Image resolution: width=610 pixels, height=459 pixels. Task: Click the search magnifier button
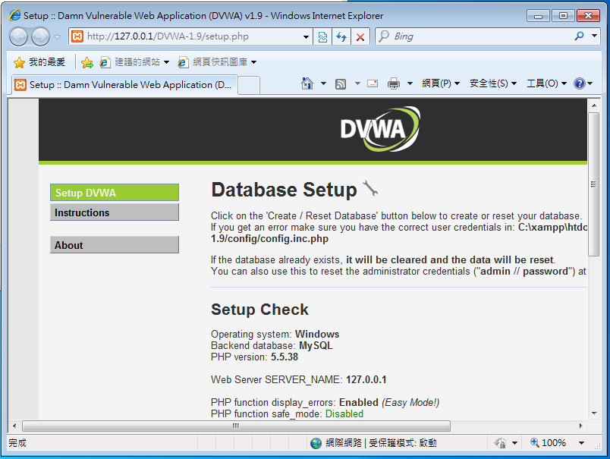[x=579, y=36]
